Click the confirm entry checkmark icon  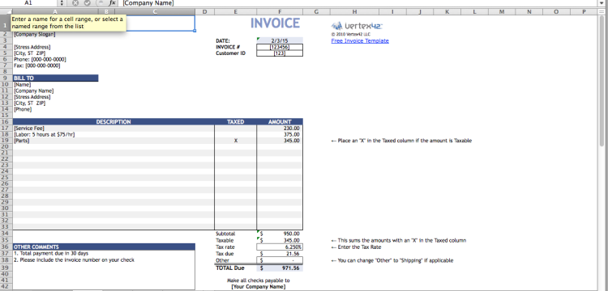[x=88, y=2]
